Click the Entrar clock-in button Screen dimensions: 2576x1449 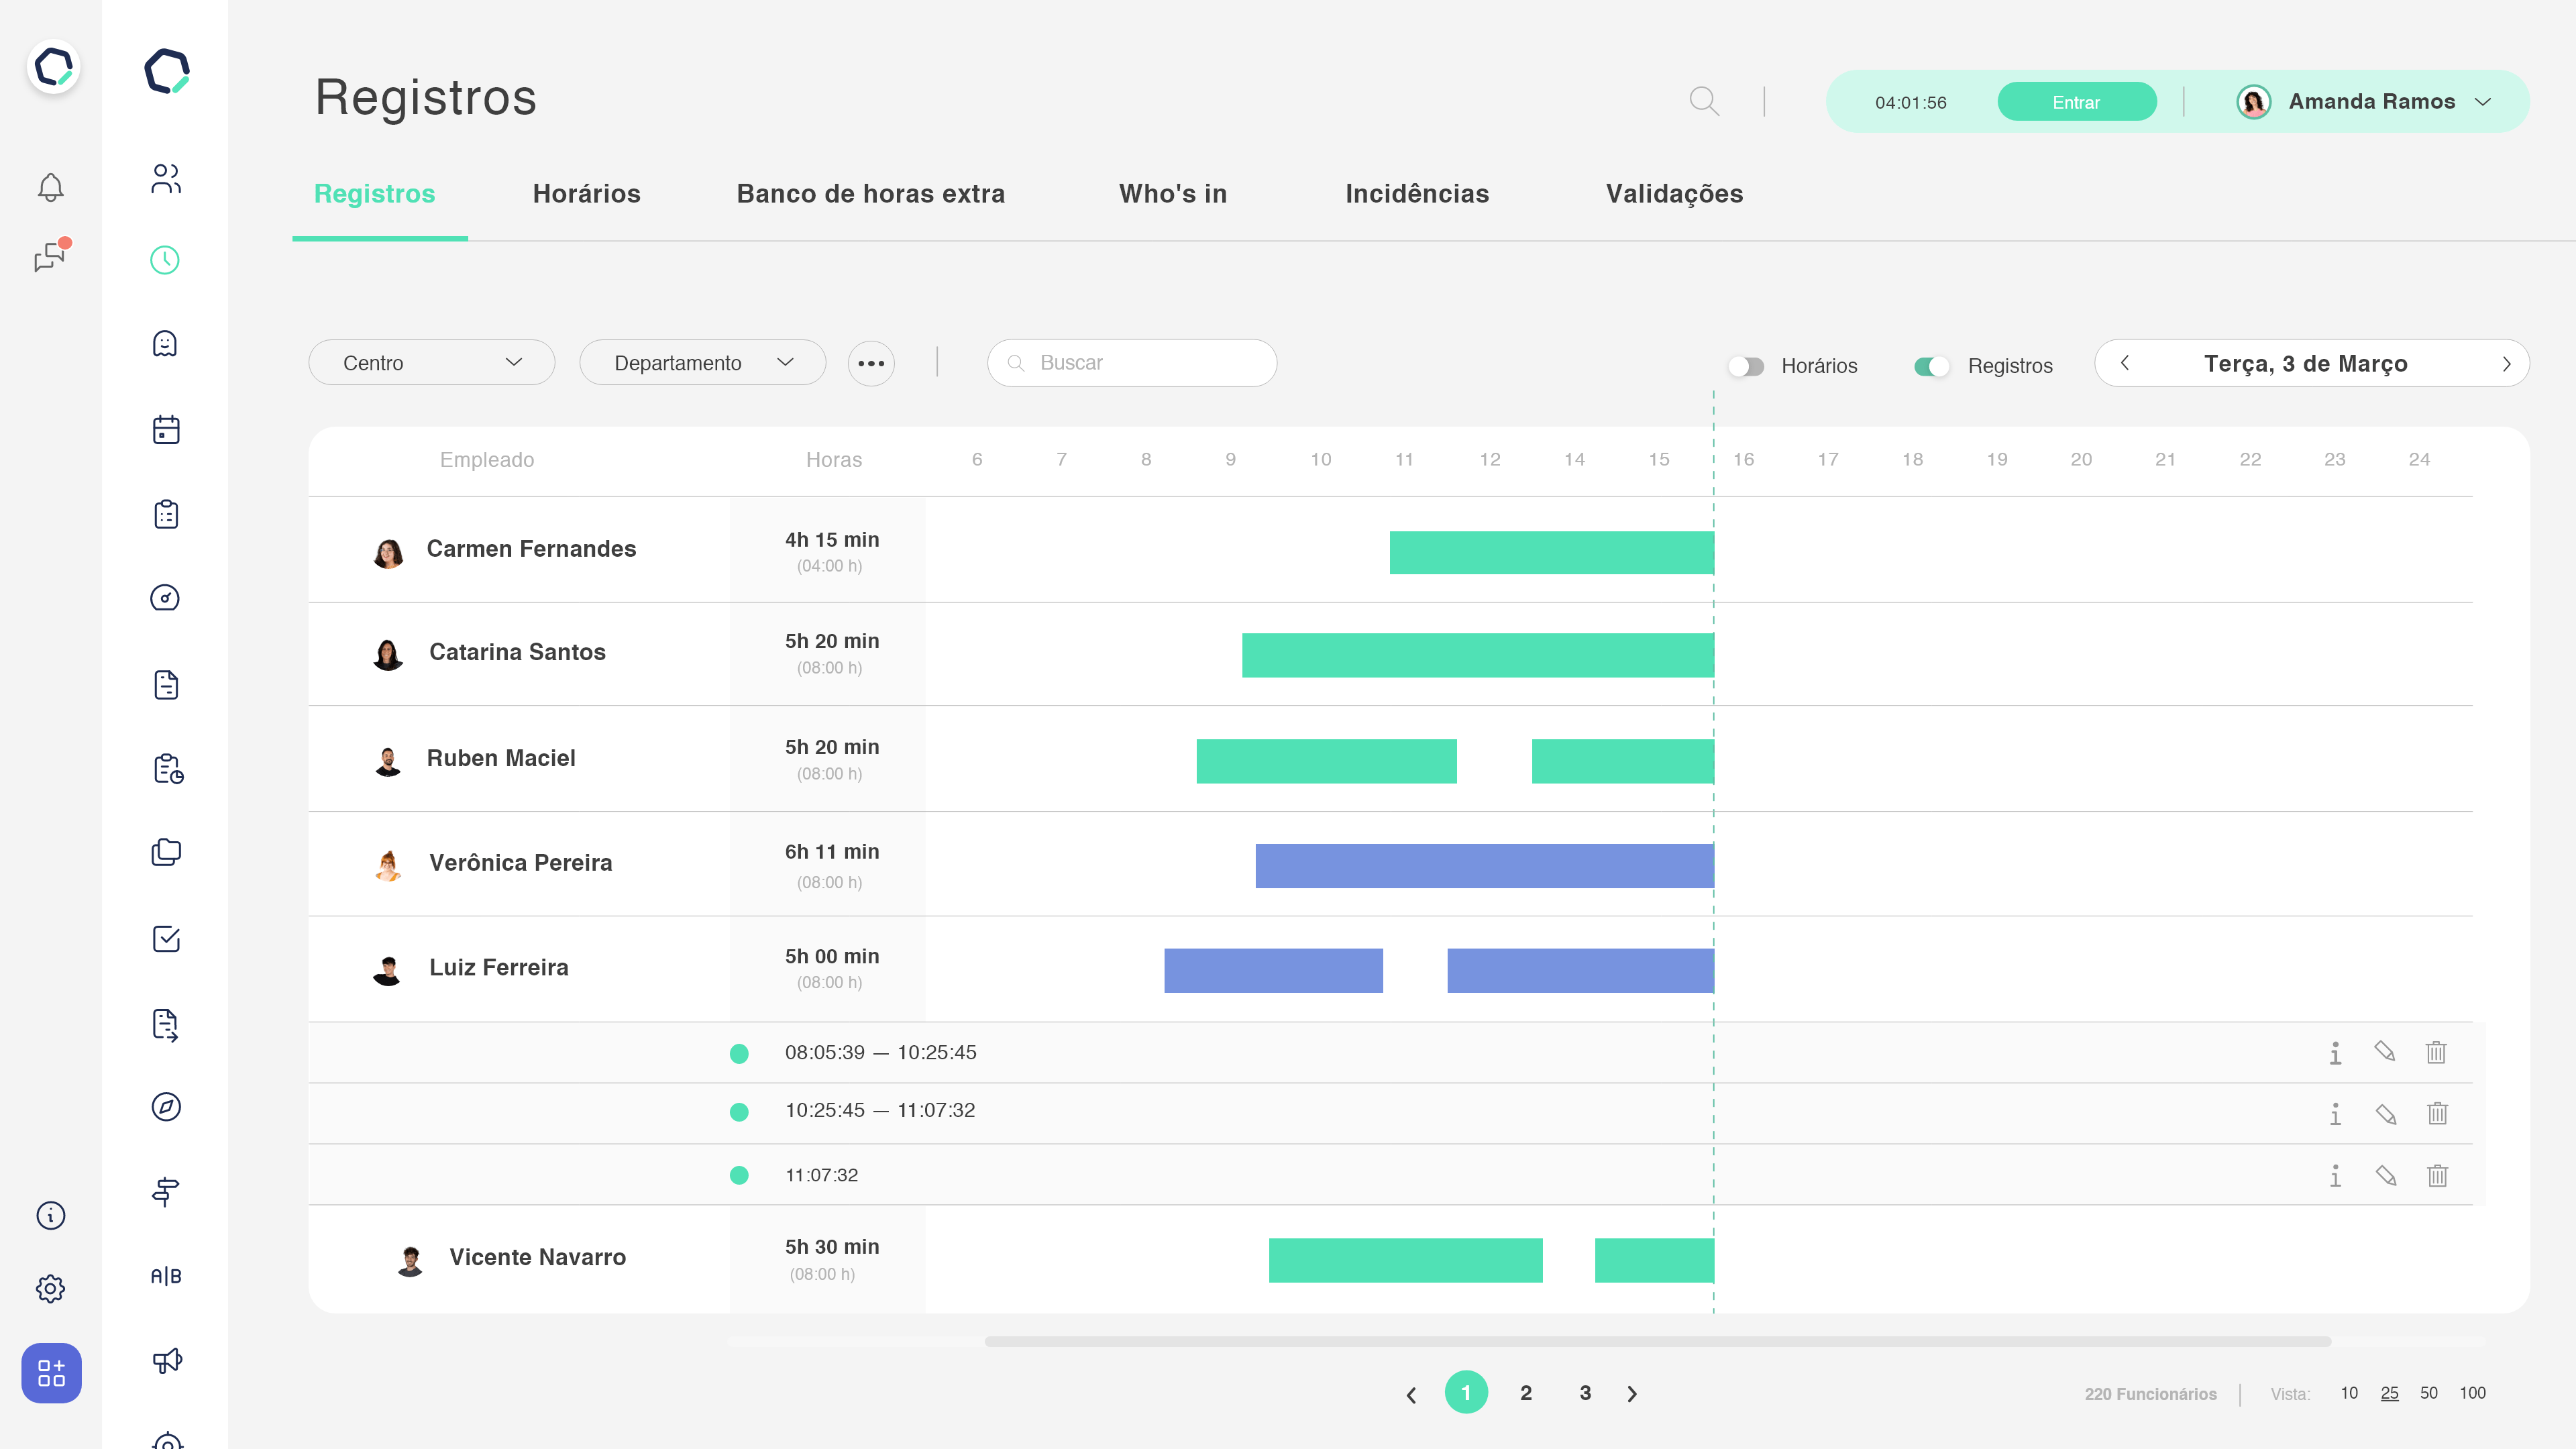pos(2076,102)
